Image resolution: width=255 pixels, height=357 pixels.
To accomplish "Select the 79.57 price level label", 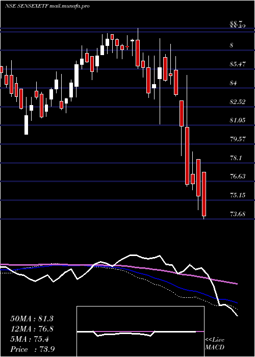I will tap(238, 139).
